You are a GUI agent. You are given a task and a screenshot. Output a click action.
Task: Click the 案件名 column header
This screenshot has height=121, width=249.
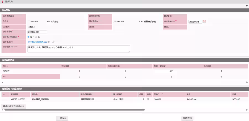[x=55, y=94]
